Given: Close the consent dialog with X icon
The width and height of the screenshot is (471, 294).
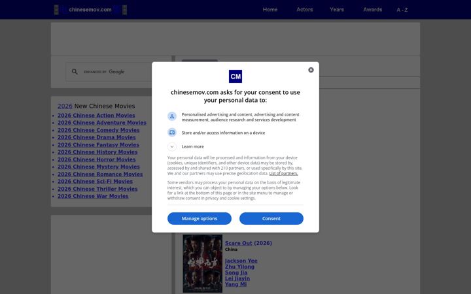Looking at the screenshot, I should [311, 70].
